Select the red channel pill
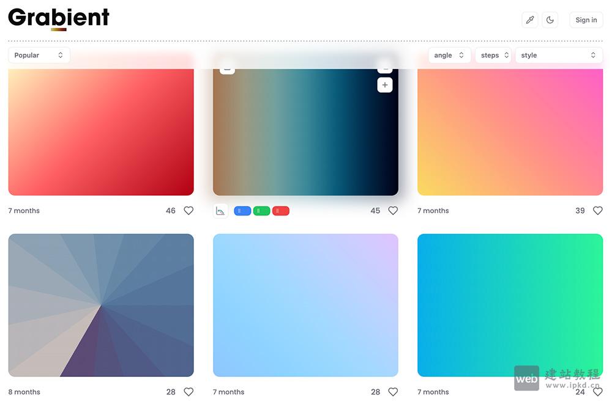This screenshot has width=612, height=402. (280, 211)
